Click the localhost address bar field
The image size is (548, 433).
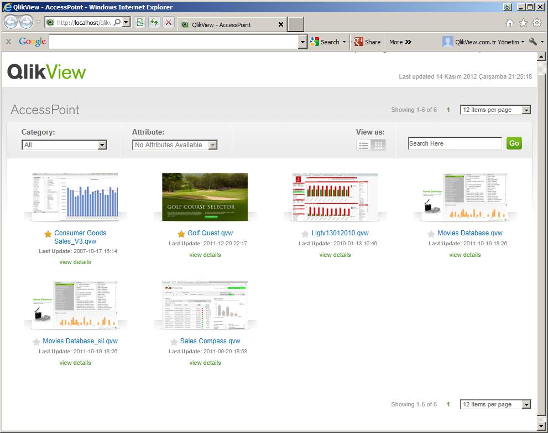click(x=84, y=22)
